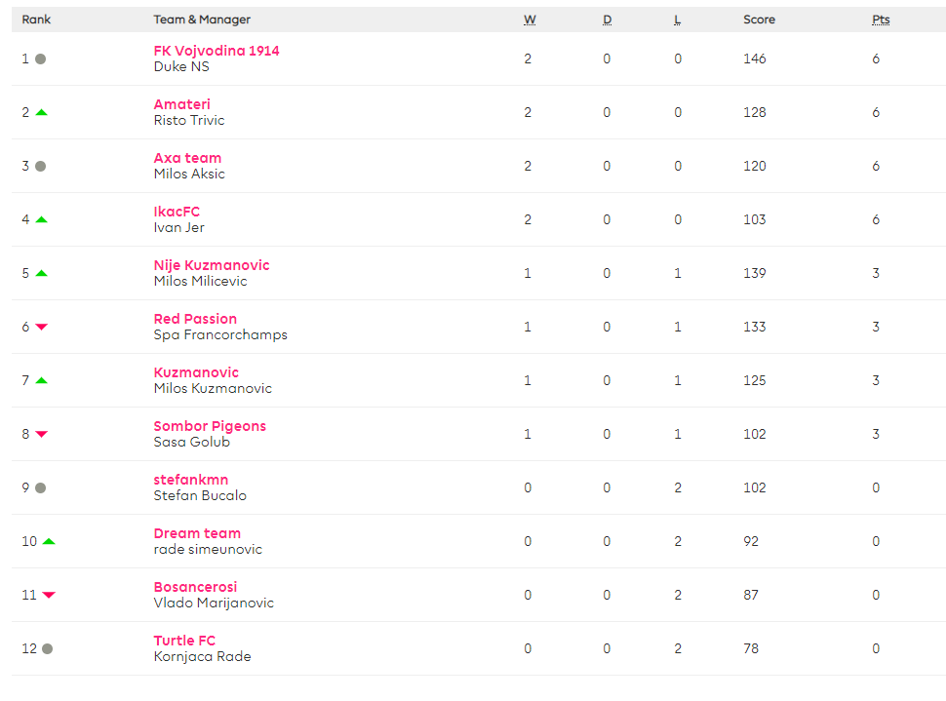View Red Passion team details
Screen dimensions: 946x701
click(195, 319)
